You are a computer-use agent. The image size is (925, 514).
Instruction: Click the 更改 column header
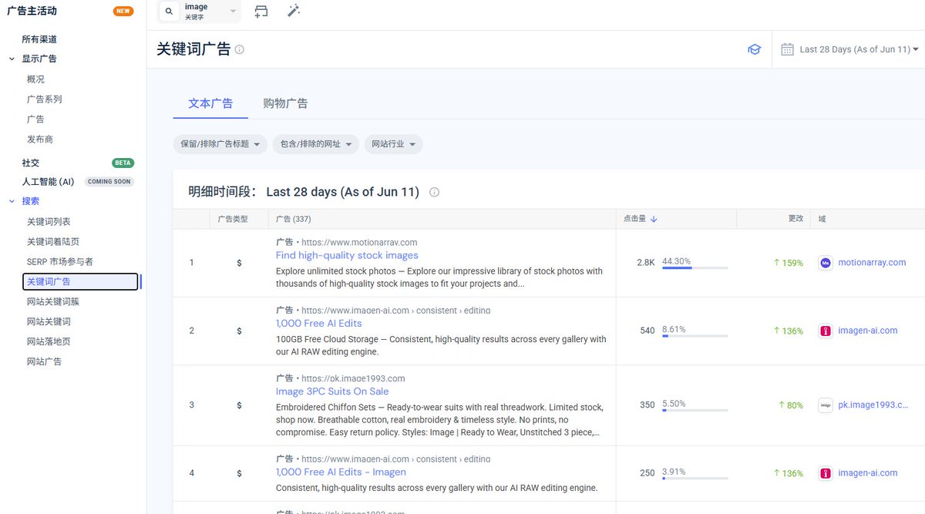click(795, 219)
